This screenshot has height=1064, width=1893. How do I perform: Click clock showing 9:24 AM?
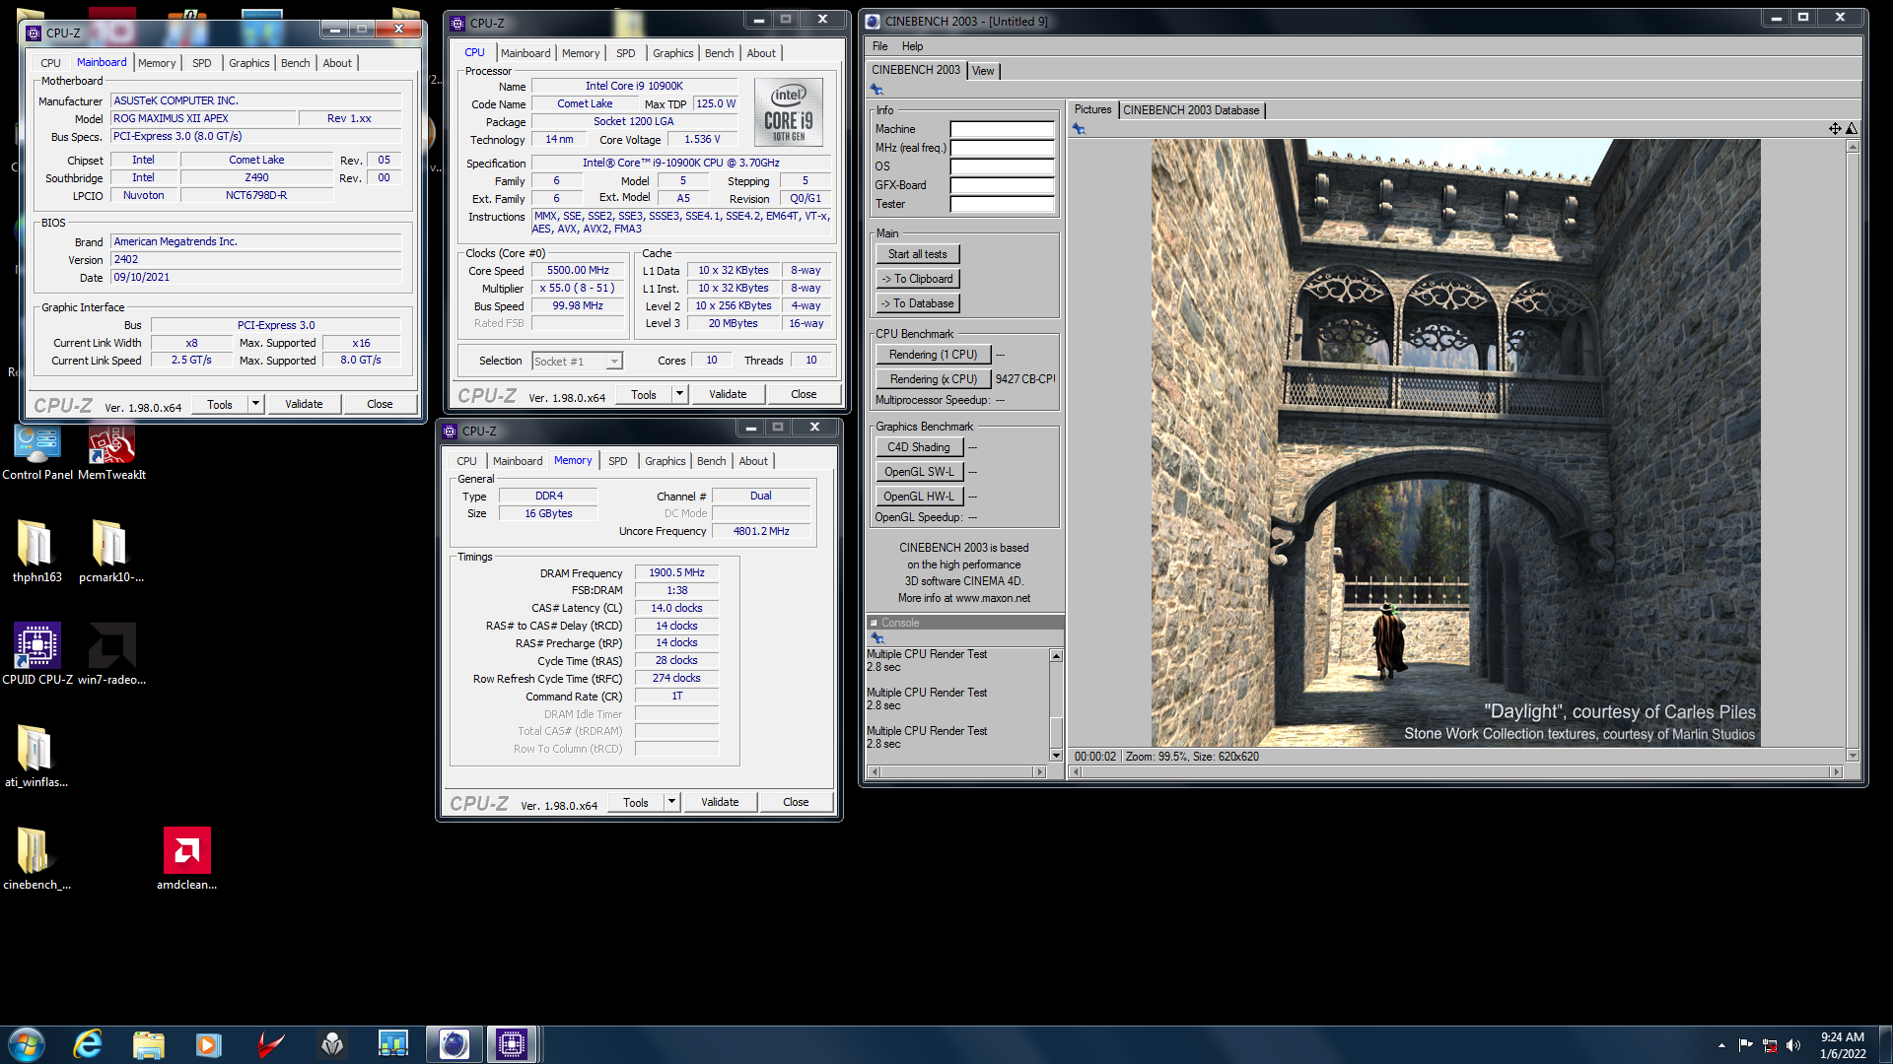click(x=1842, y=1036)
